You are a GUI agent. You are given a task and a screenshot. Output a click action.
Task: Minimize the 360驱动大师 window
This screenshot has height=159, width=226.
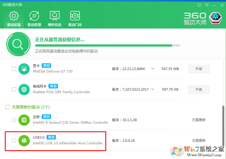[x=214, y=5]
